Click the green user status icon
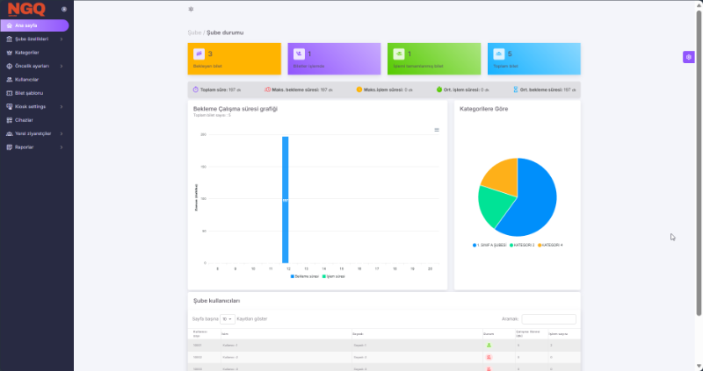 click(489, 346)
